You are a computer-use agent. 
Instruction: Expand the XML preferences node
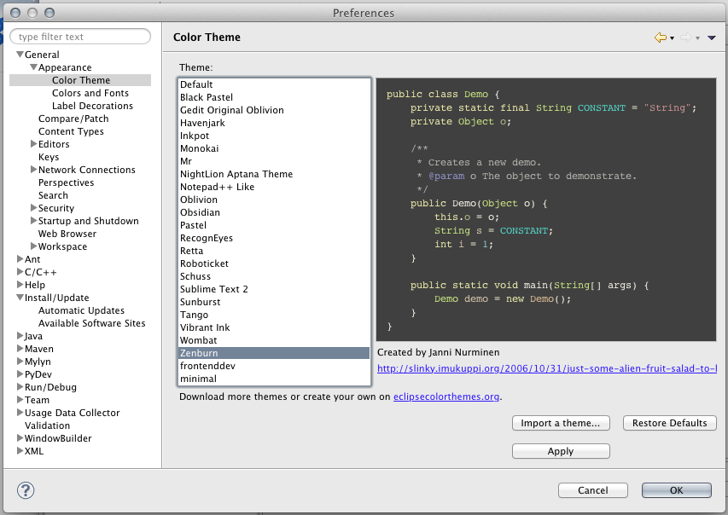click(x=20, y=450)
